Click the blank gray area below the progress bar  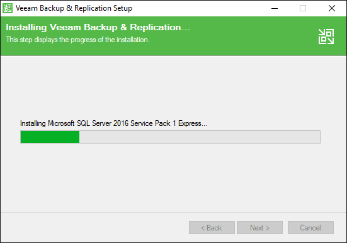[x=171, y=177]
